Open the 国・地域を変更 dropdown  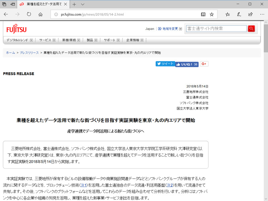click(170, 29)
